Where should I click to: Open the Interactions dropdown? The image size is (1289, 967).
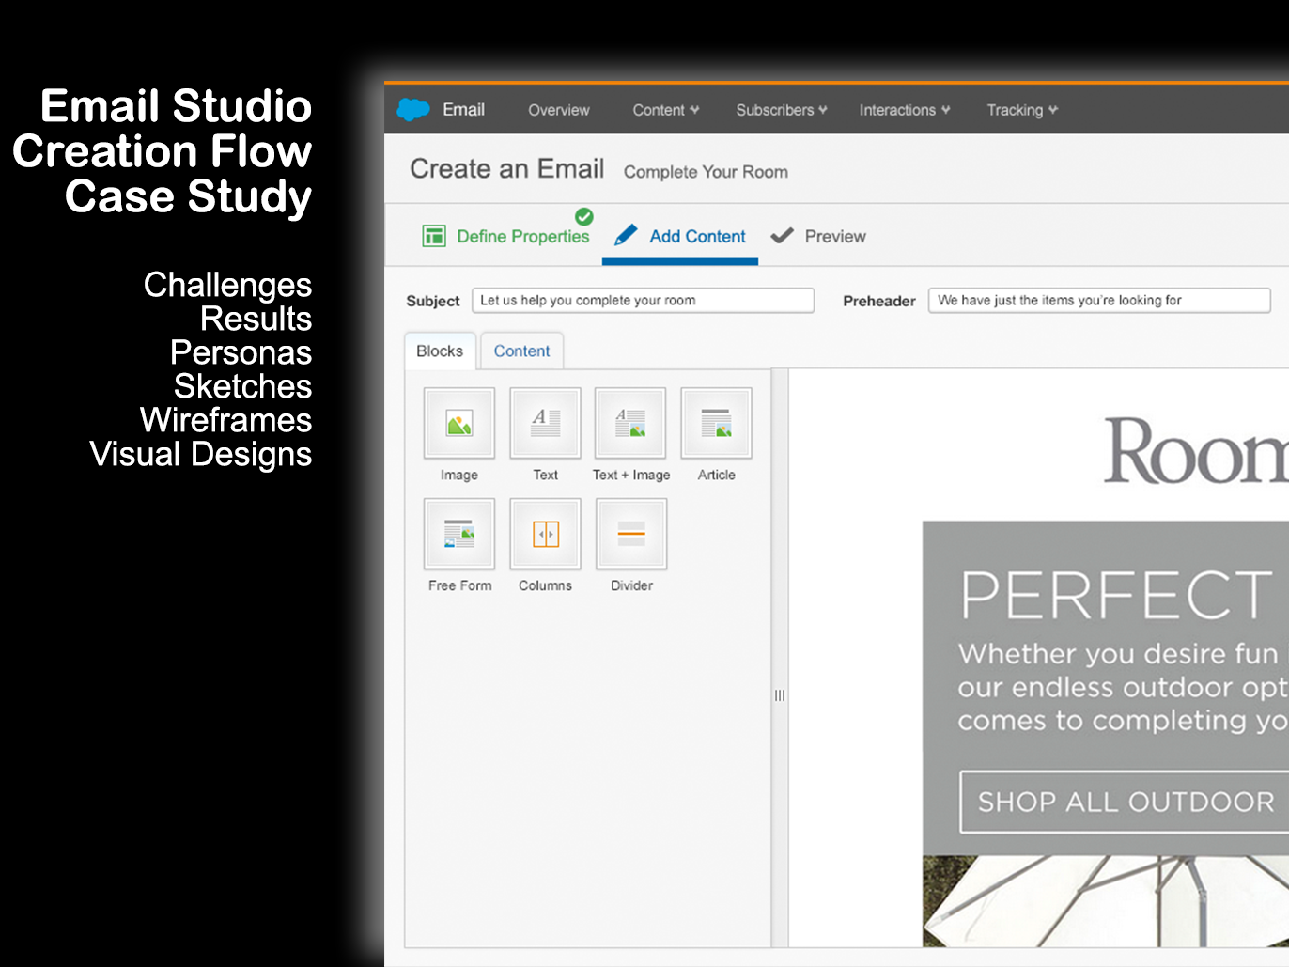[905, 110]
